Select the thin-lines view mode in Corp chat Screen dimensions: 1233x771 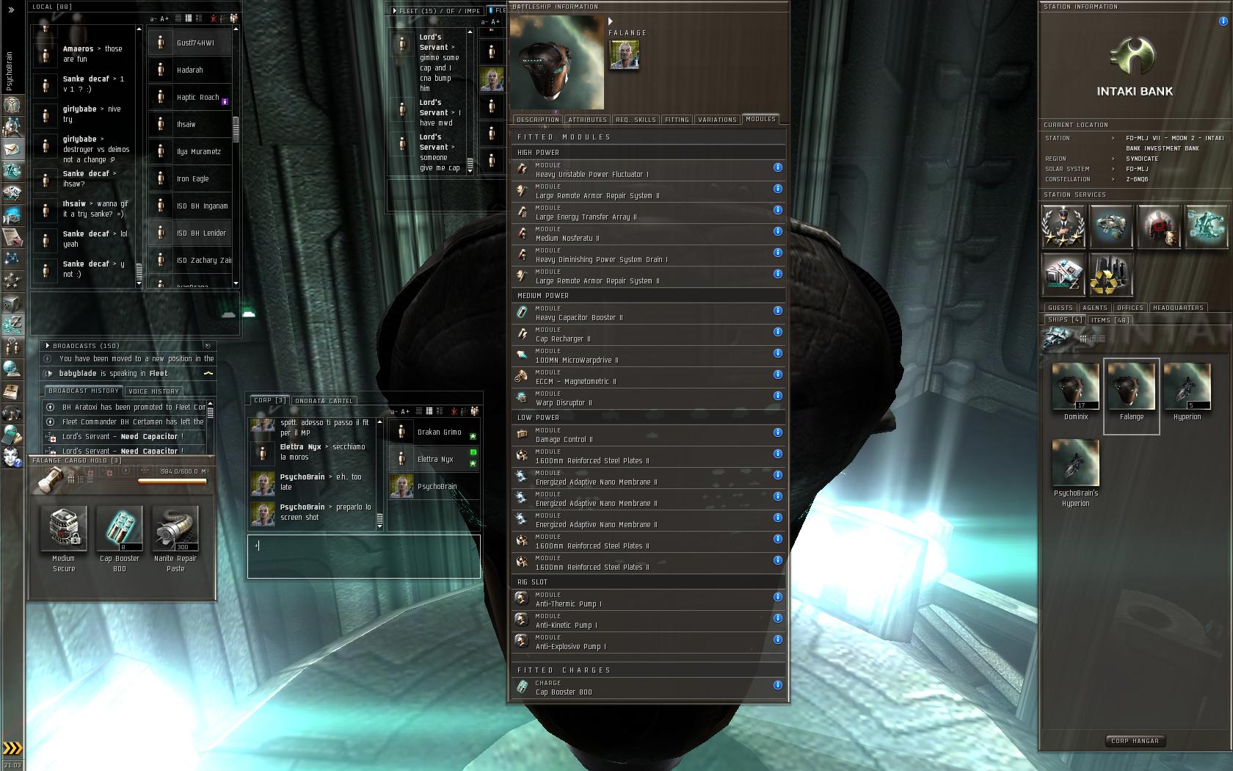coord(418,411)
